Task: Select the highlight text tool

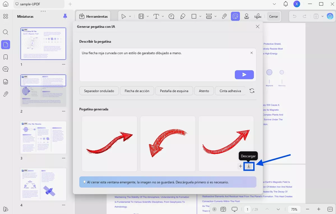Action: pos(141,16)
